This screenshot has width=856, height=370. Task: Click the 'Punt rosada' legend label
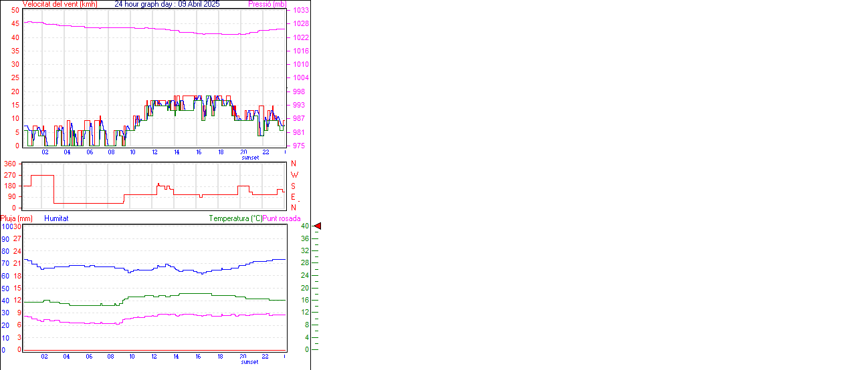click(x=282, y=218)
